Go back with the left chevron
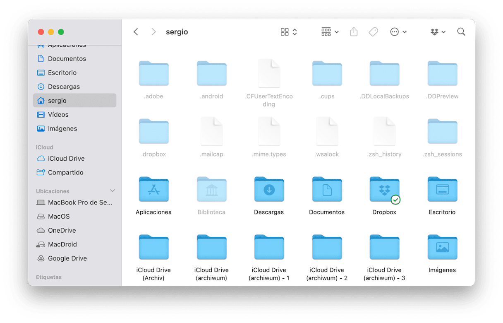 [x=136, y=32]
